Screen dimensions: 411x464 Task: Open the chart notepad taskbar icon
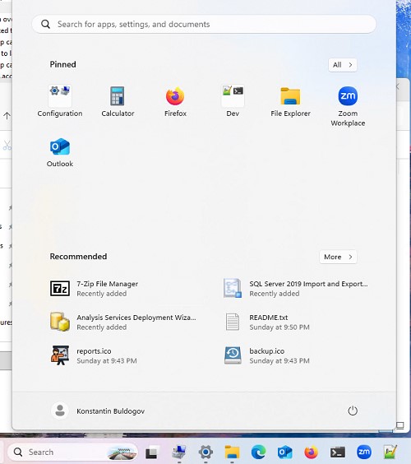point(390,452)
